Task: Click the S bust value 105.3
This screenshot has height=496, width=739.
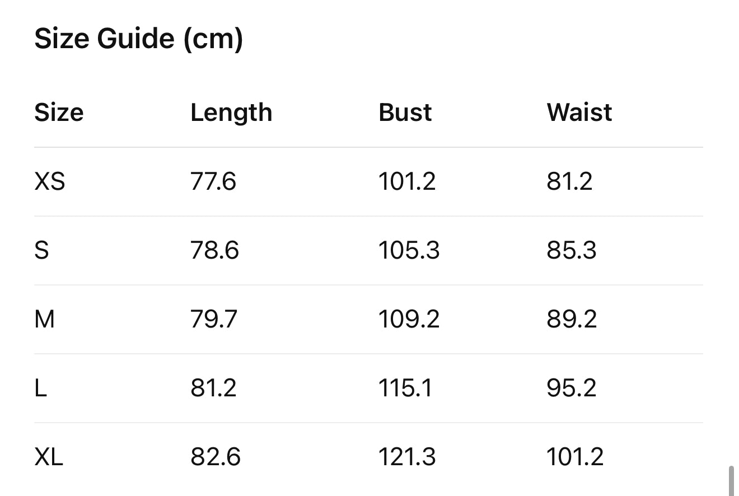Action: pos(409,250)
